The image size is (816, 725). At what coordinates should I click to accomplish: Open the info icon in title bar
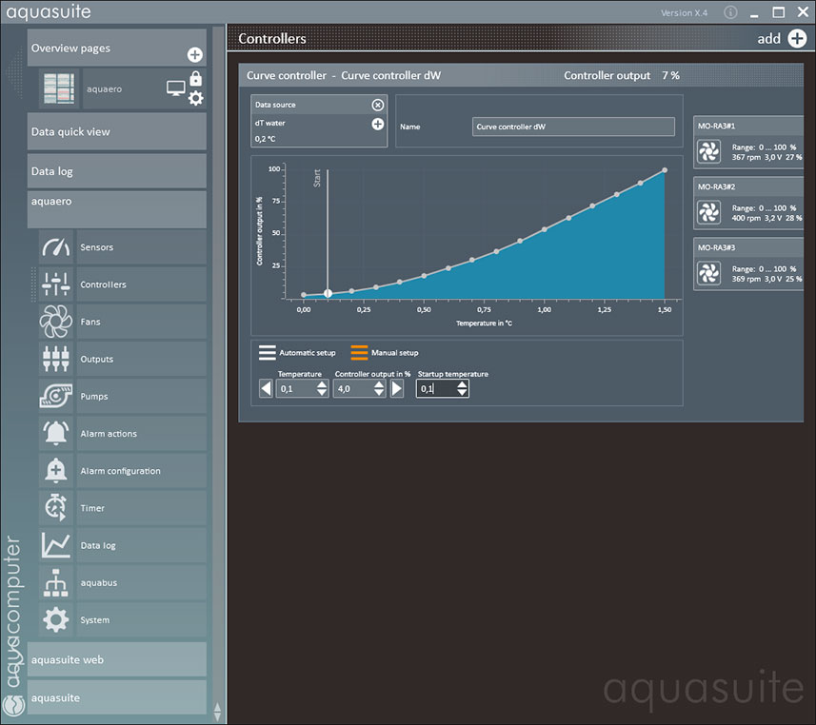pyautogui.click(x=730, y=12)
